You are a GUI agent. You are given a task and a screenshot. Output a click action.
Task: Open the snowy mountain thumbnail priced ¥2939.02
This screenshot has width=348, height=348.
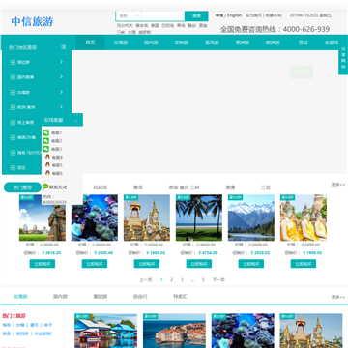[251, 217]
